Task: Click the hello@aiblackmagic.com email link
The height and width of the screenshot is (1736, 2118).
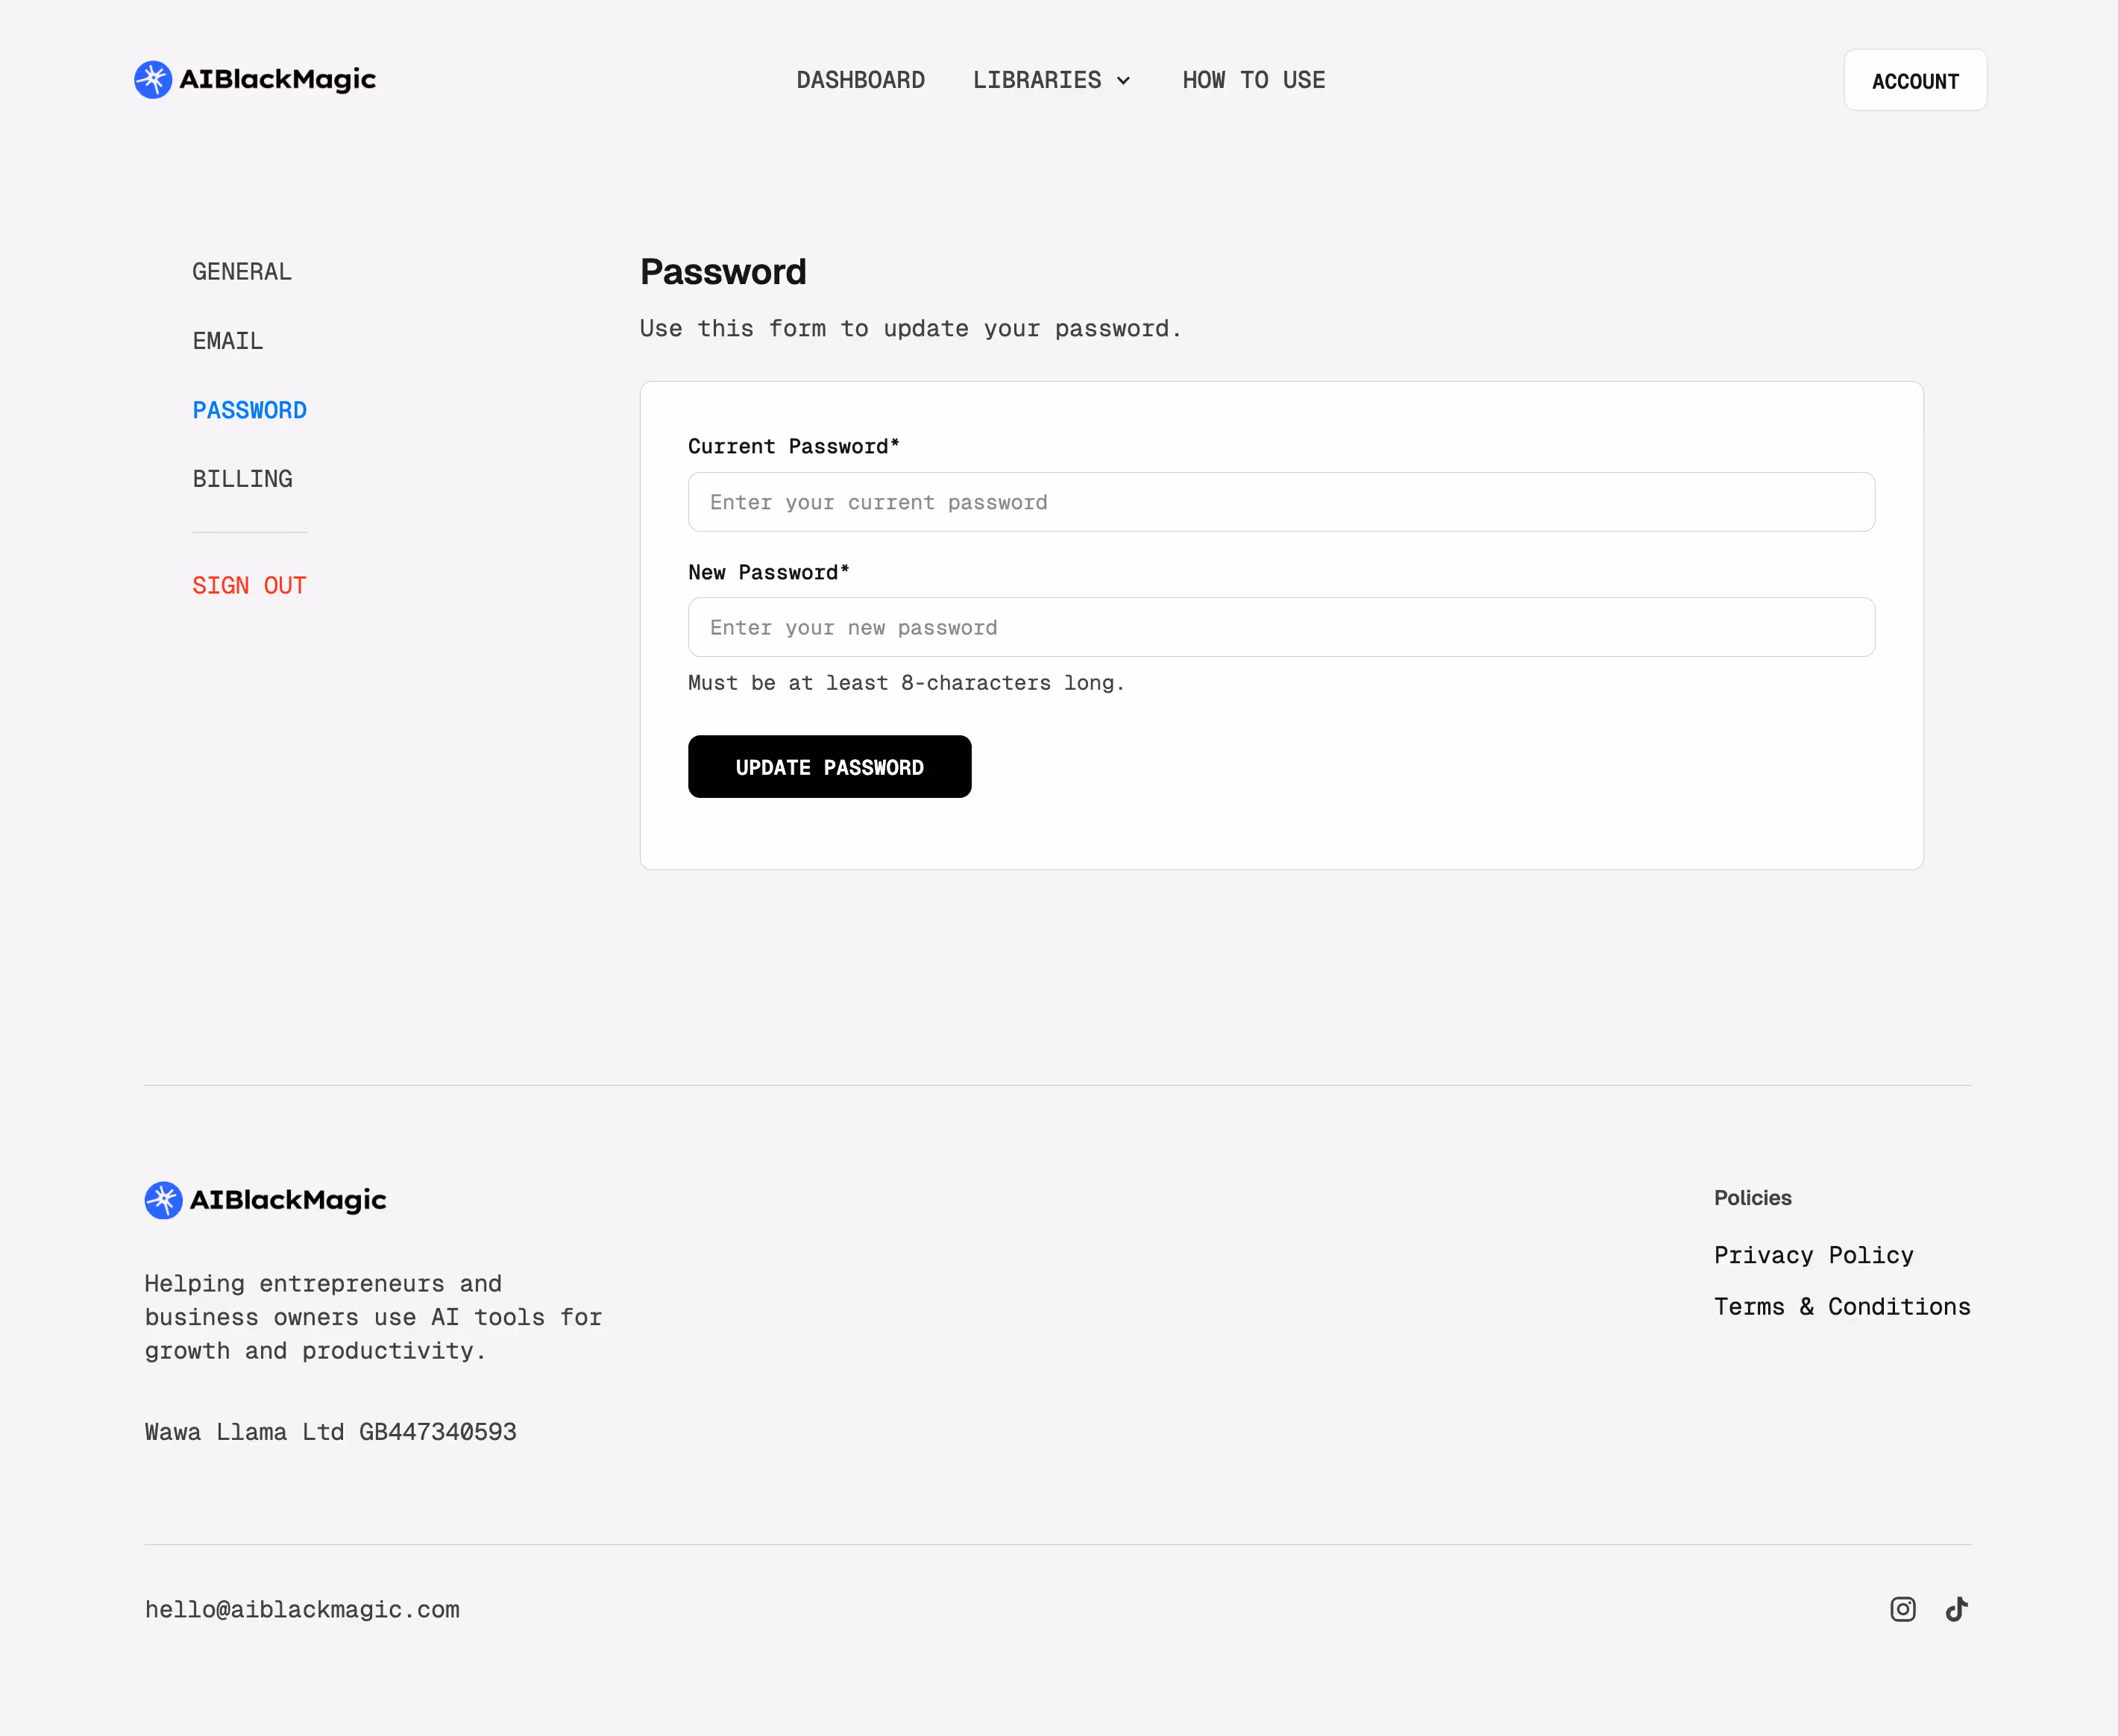Action: coord(302,1609)
